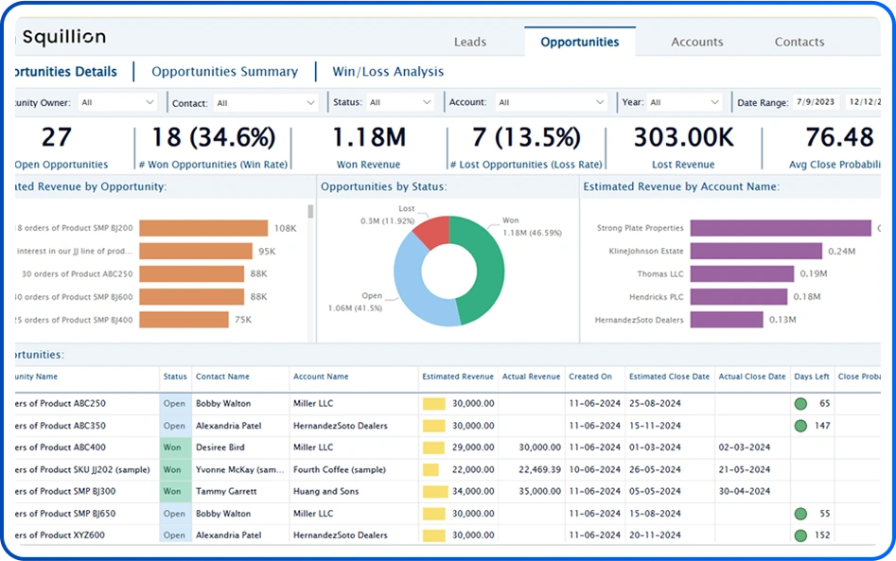Click the green indicator beside 65 days left

[x=800, y=404]
